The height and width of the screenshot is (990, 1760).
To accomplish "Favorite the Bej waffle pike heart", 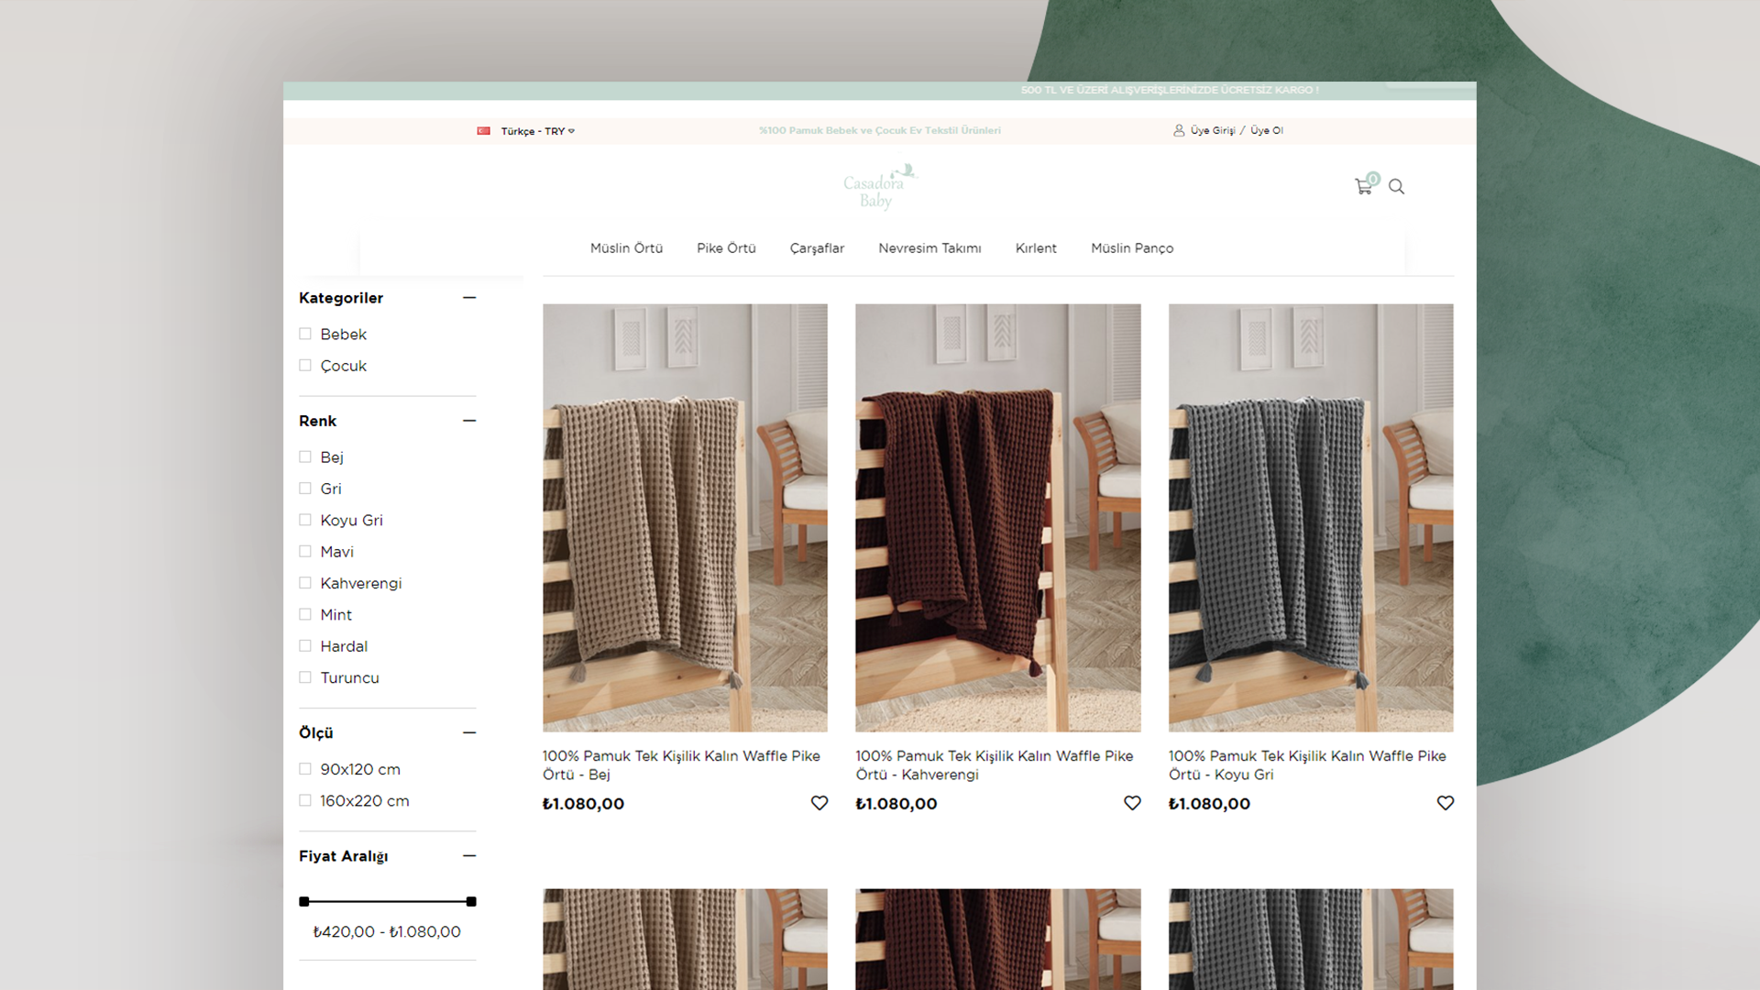I will pos(819,803).
